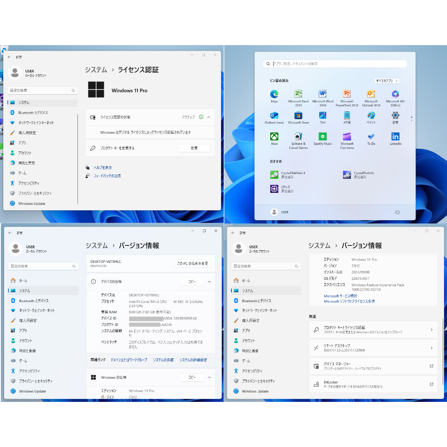The image size is (447, 447).
Task: Select 時刻と言語 in bottom-right settings sidebar
Action: pyautogui.click(x=266, y=351)
